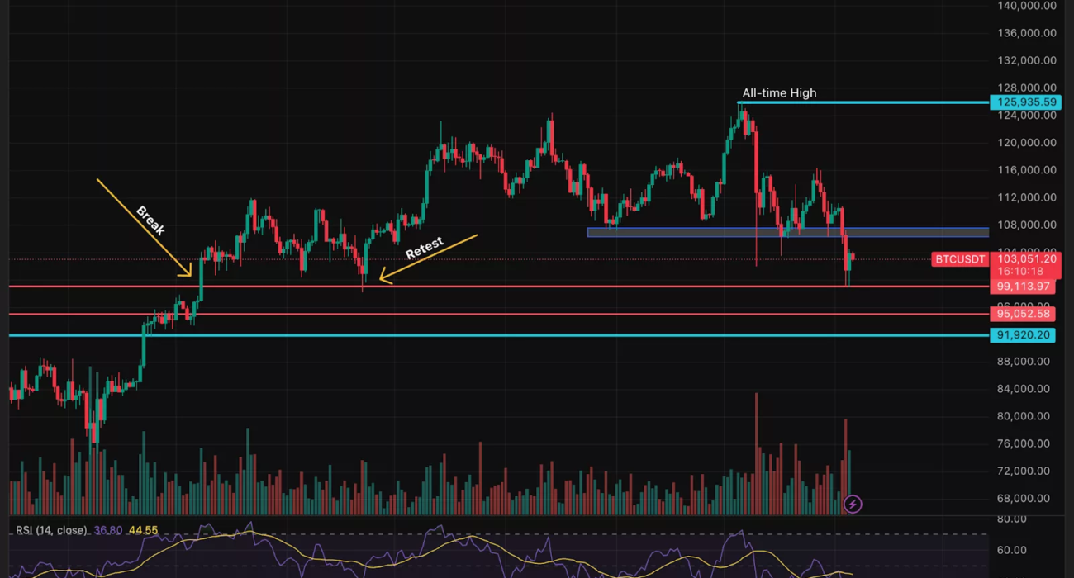The width and height of the screenshot is (1074, 578).
Task: Click the 91,920.20 cyan price label
Action: 1024,335
